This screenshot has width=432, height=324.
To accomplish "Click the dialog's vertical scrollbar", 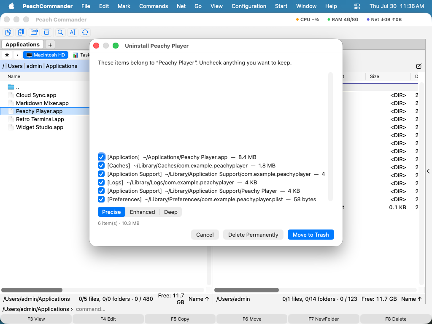I will point(330,137).
